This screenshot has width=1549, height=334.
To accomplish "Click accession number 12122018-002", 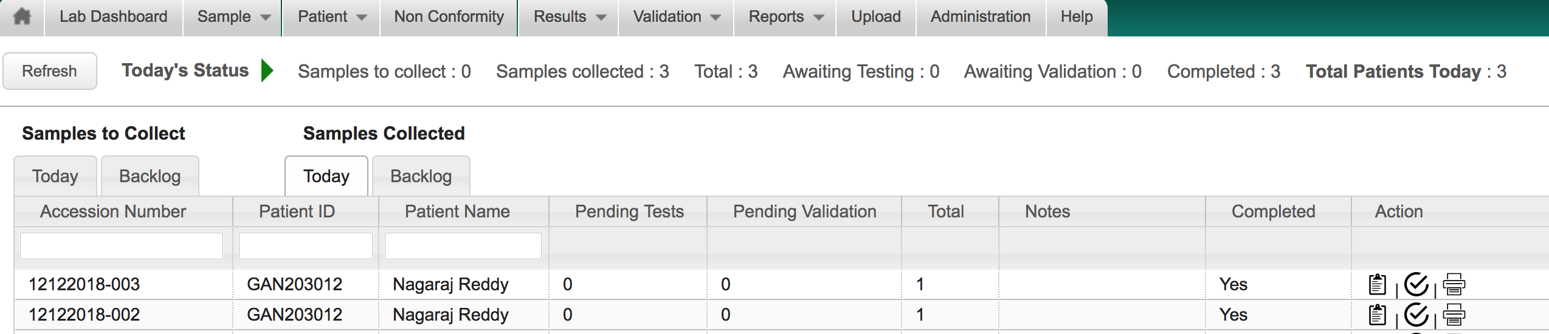I will pyautogui.click(x=85, y=315).
